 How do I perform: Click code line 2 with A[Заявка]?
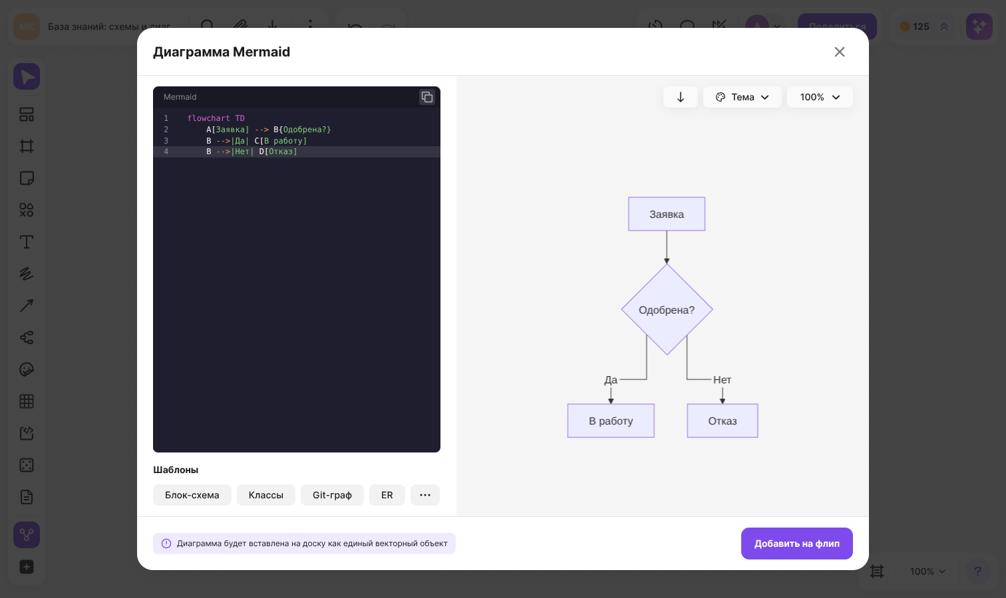[x=297, y=130]
